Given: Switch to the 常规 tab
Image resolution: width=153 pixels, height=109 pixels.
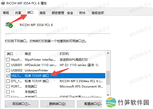Looking at the screenshot, I should coord(6,13).
